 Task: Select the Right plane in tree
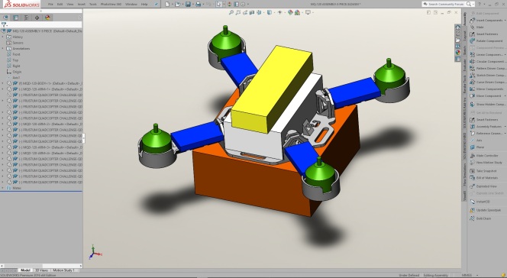16,66
